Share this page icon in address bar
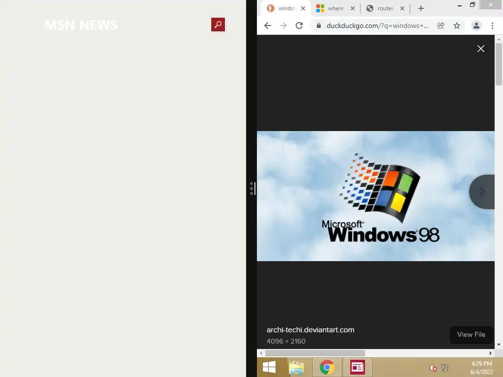The height and width of the screenshot is (377, 503). [x=441, y=26]
